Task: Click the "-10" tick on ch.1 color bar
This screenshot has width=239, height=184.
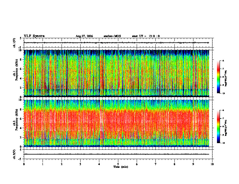Action: (223, 94)
